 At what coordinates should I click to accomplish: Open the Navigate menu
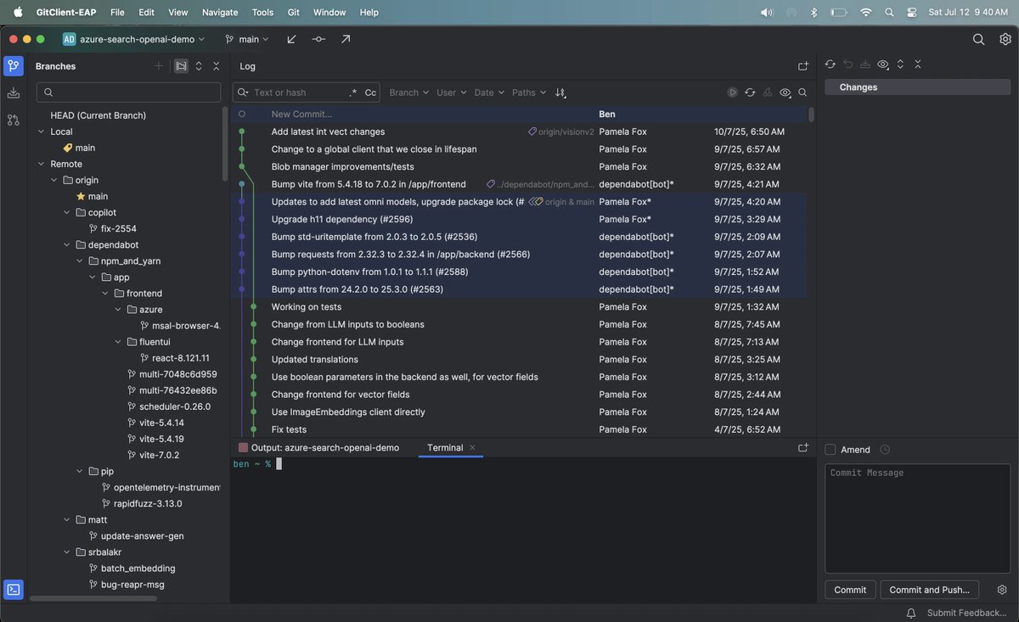[220, 13]
